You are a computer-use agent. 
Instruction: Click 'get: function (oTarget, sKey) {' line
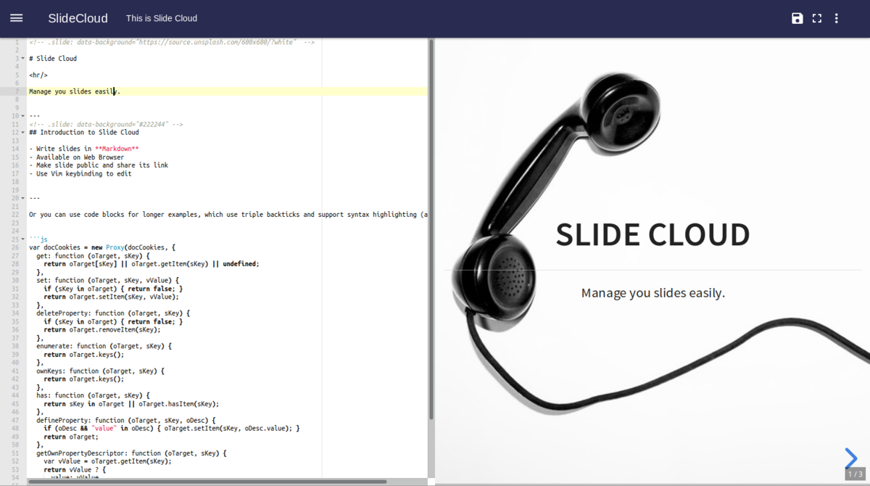(x=94, y=255)
